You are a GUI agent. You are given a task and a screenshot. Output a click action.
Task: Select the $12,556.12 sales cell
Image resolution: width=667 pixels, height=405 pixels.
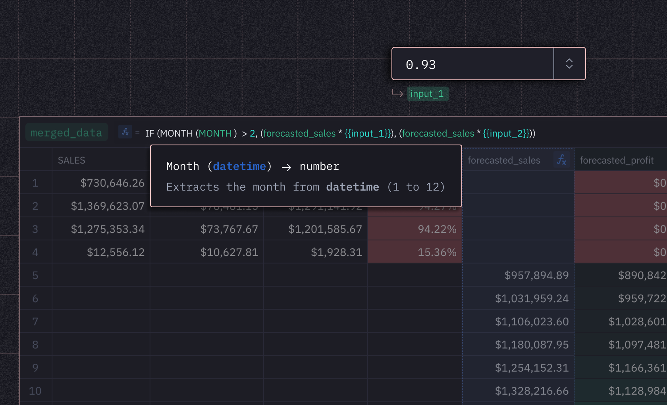115,252
